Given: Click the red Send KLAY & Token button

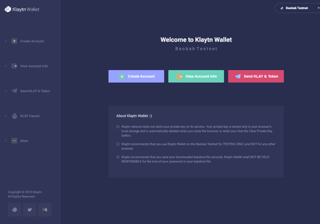Looking at the screenshot, I should (256, 76).
